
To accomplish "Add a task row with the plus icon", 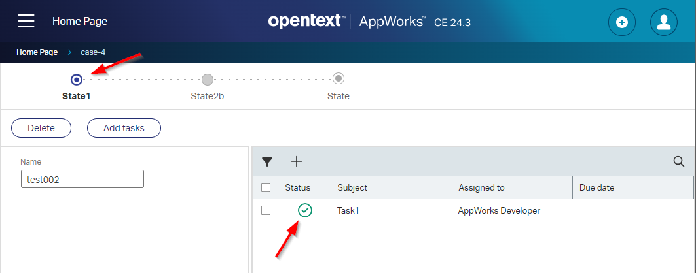I will click(x=296, y=161).
